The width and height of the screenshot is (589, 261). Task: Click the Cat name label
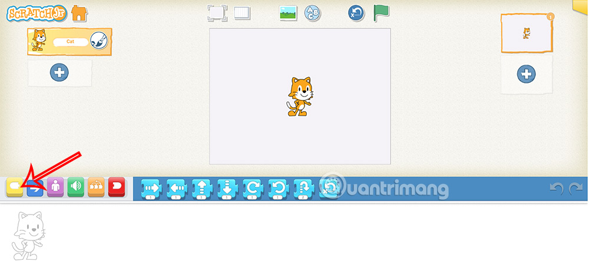71,42
